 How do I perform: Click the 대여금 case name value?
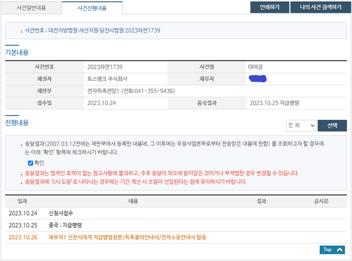pos(256,66)
